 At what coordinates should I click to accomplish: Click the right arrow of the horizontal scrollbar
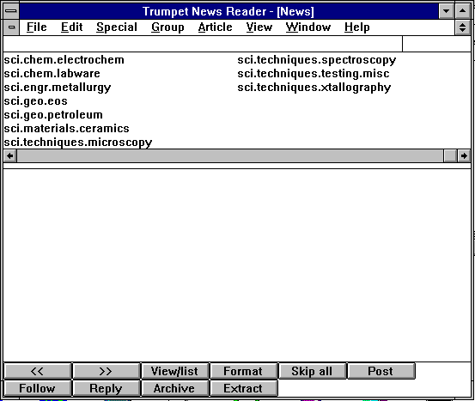pos(464,156)
